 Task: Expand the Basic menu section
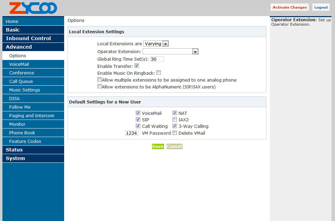[33, 30]
